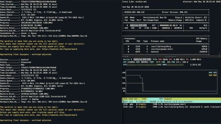Image resolution: width=221 pixels, height=124 pixels.
Task: Click Command column header in nvtop
Action: (x=167, y=99)
